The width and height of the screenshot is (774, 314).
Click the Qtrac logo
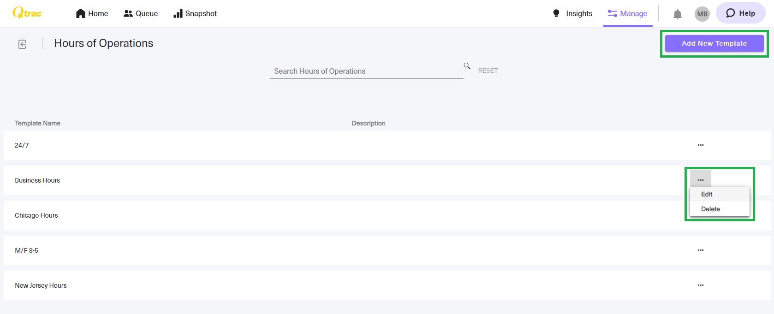point(27,13)
